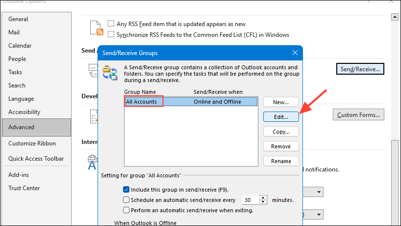
Task: Open the General options category
Action: [x=18, y=19]
